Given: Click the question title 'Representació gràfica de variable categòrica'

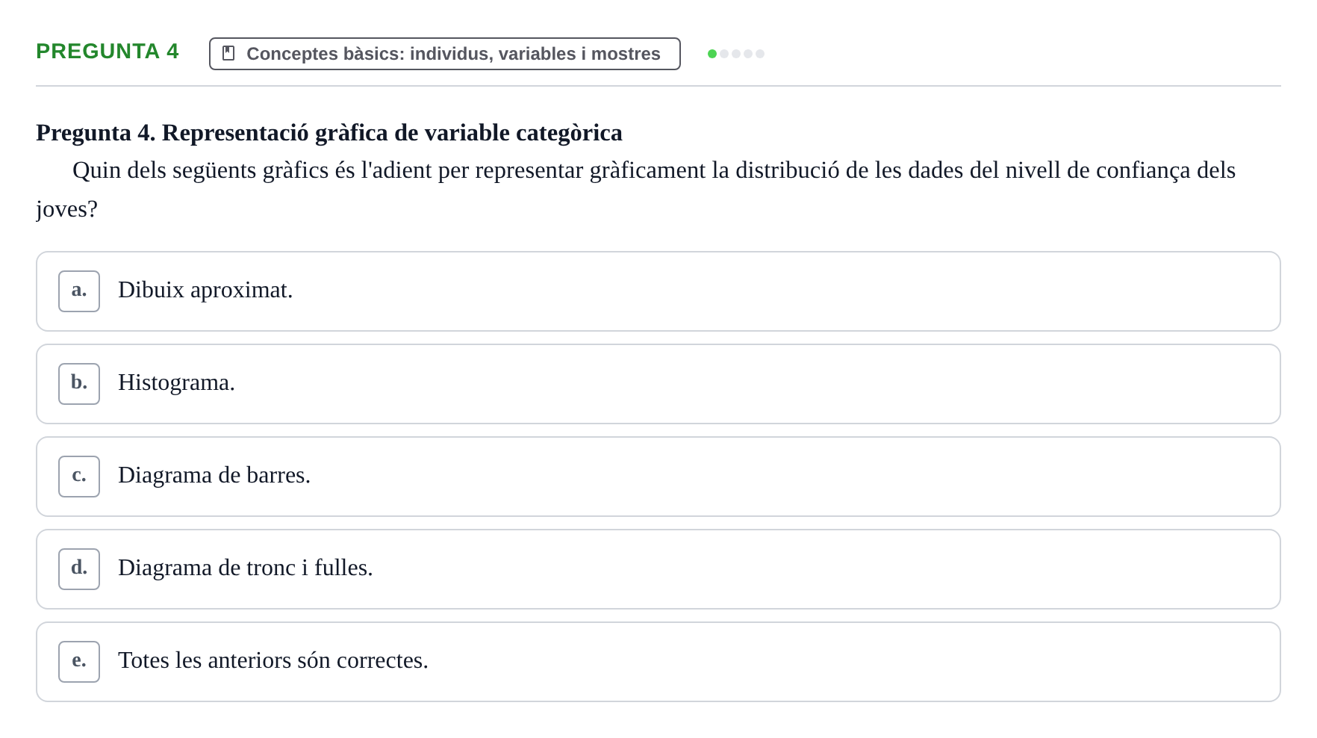Looking at the screenshot, I should (x=392, y=133).
